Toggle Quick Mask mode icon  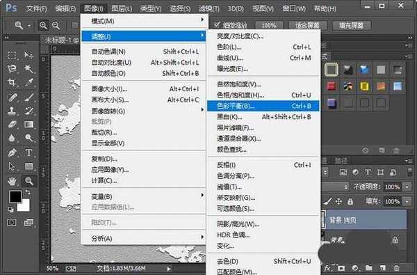11,222
